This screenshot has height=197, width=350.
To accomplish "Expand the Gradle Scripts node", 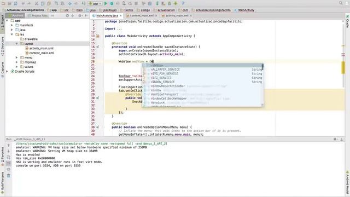I will pos(7,72).
